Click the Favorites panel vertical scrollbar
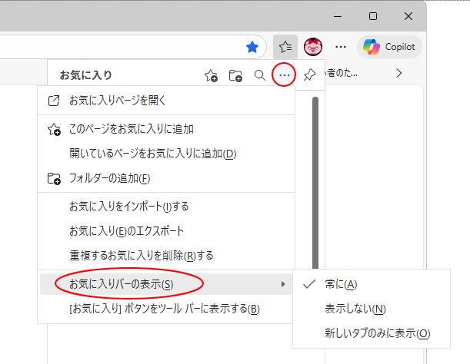 click(x=315, y=183)
